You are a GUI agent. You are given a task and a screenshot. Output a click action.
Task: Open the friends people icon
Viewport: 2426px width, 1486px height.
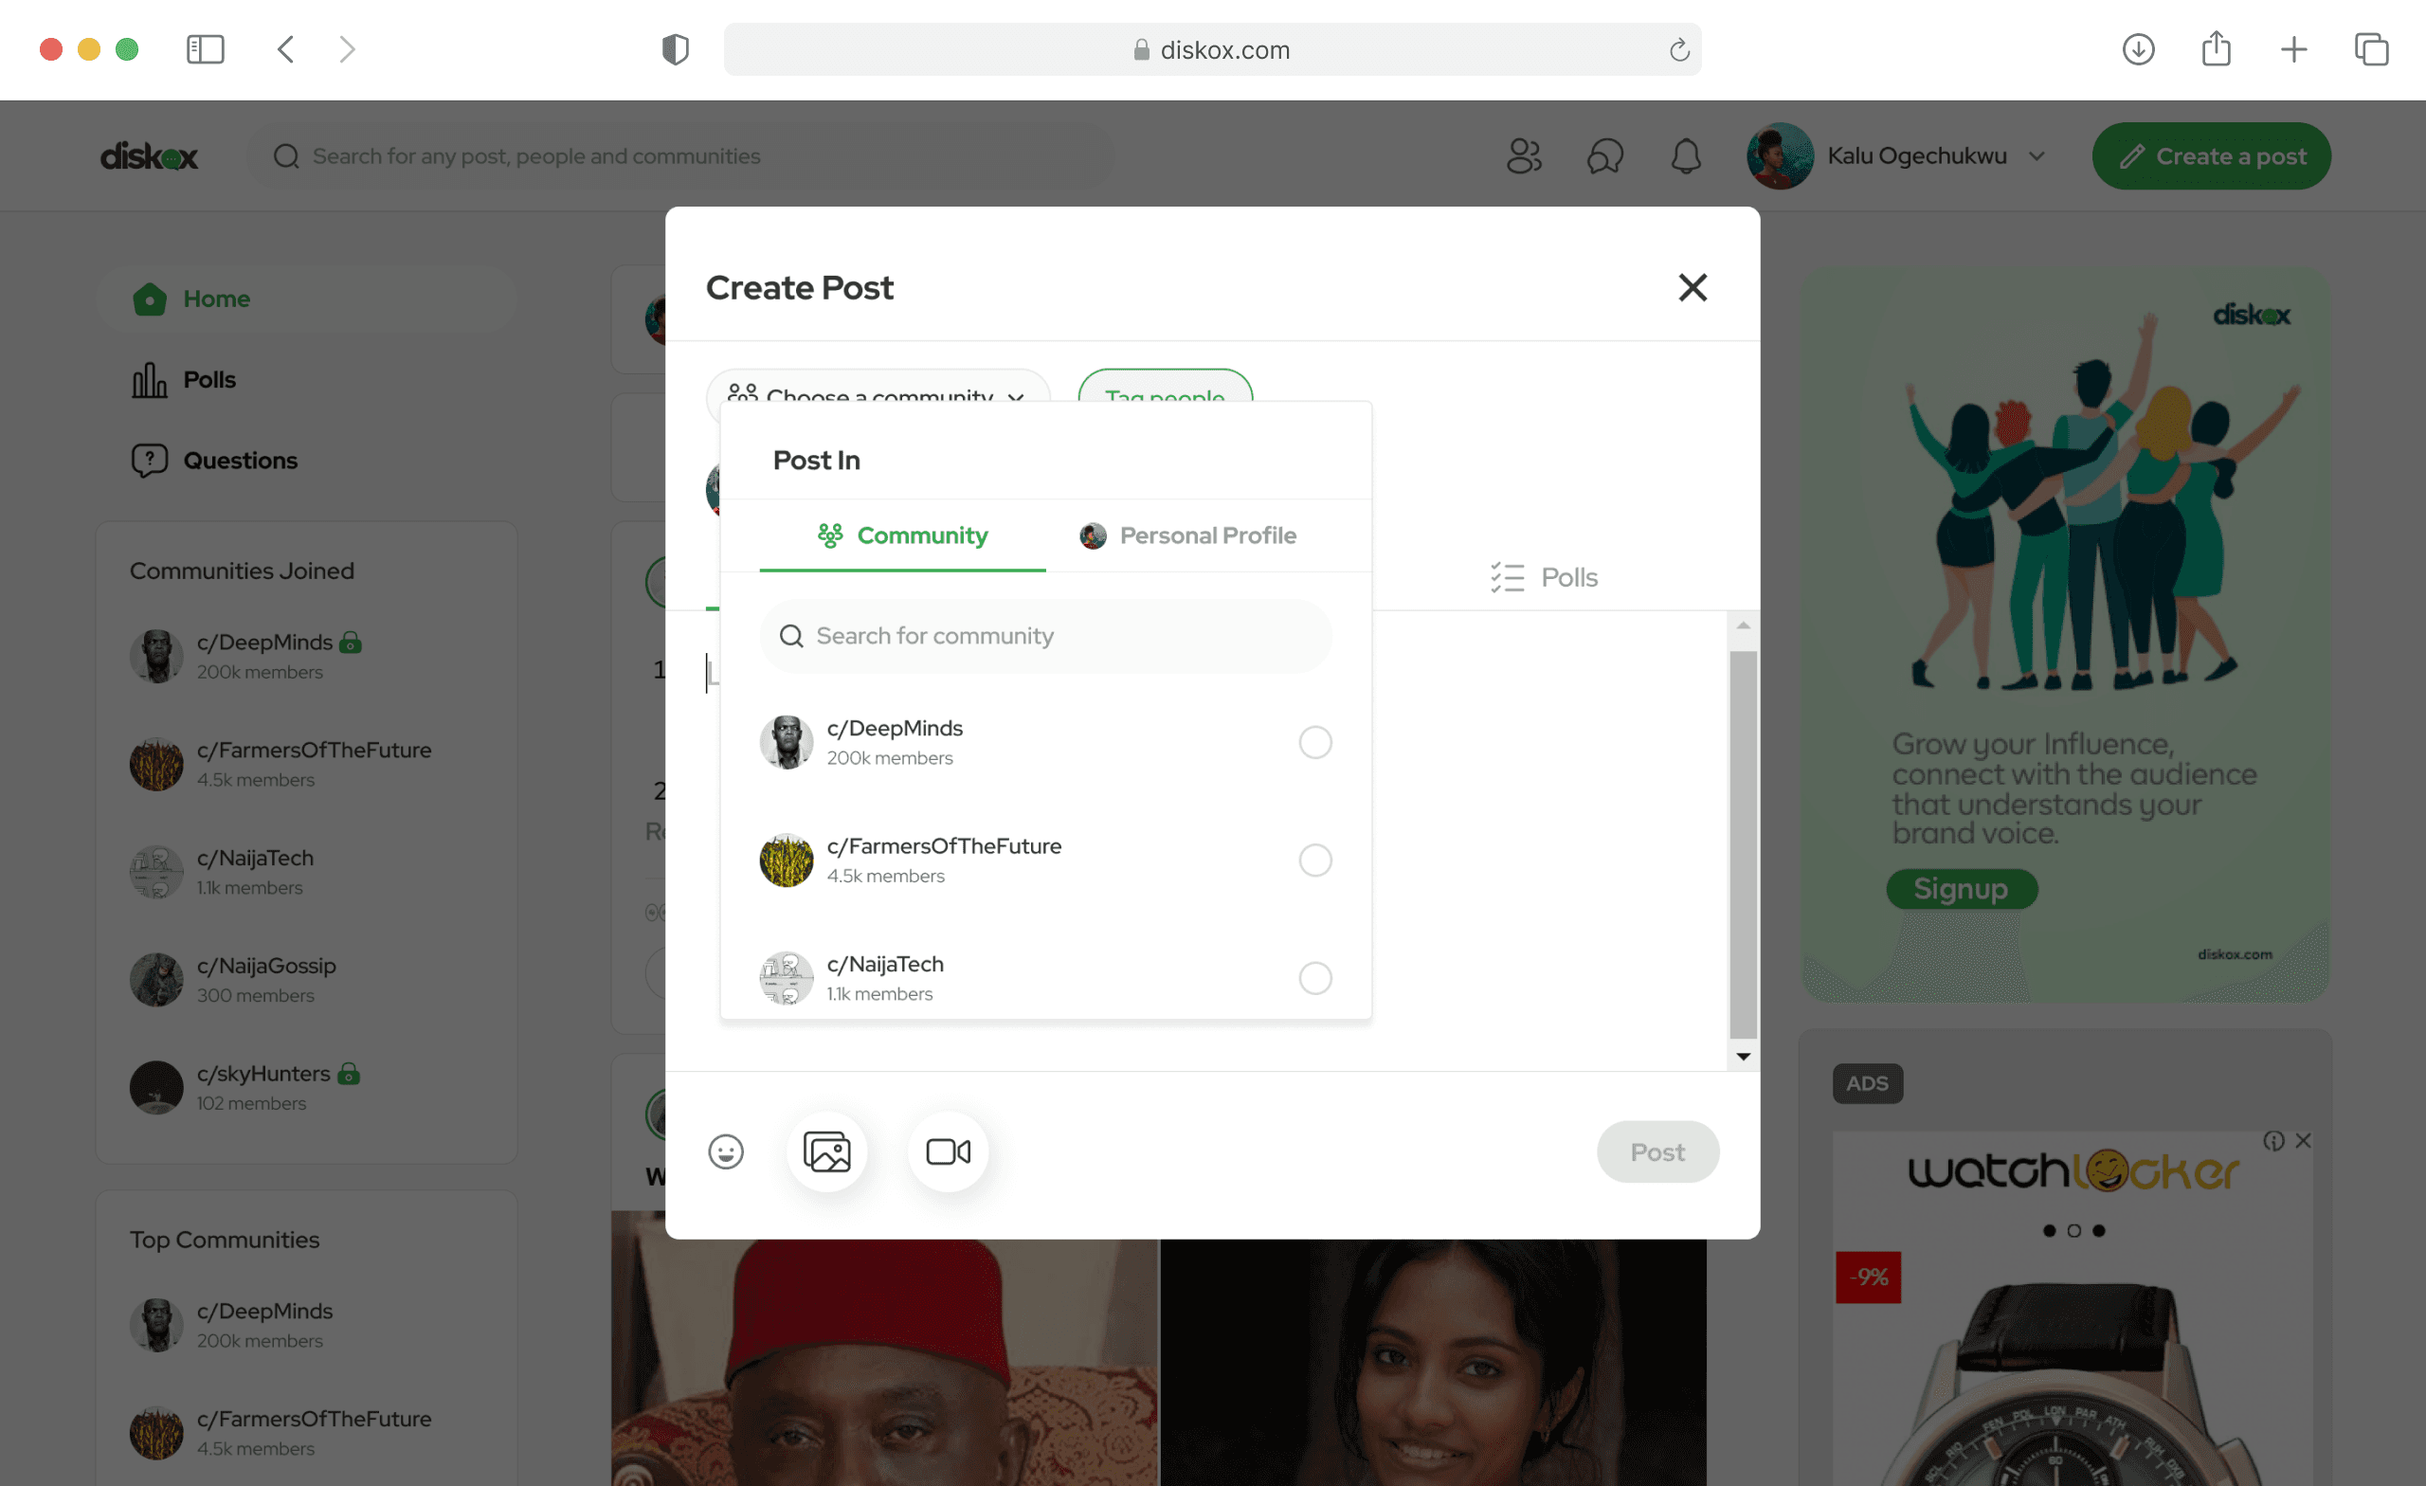tap(1523, 155)
